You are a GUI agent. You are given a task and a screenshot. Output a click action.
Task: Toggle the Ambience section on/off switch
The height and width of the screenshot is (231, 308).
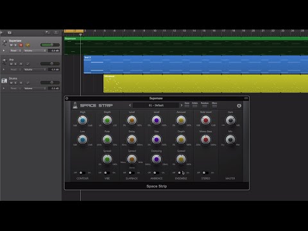pyautogui.click(x=156, y=173)
